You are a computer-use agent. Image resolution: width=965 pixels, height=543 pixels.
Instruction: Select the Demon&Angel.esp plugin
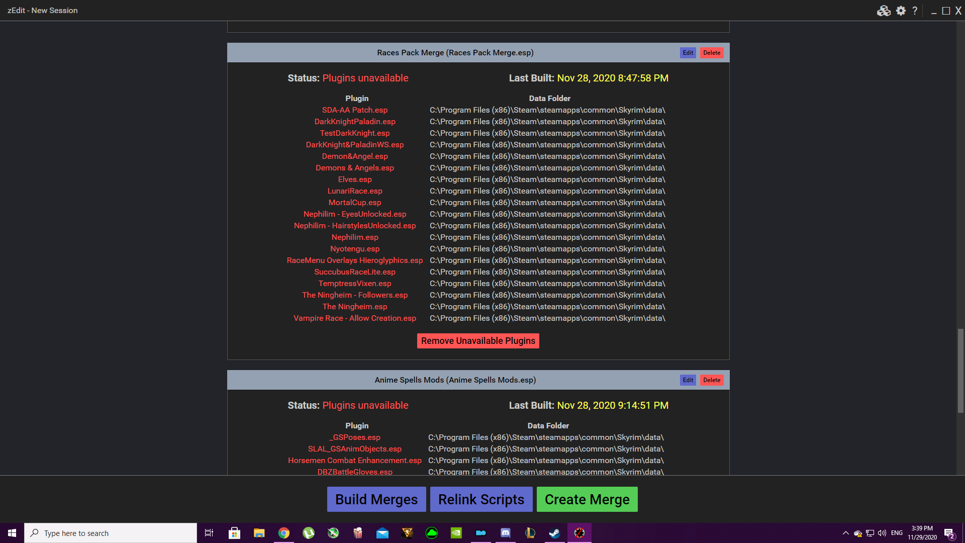click(355, 156)
